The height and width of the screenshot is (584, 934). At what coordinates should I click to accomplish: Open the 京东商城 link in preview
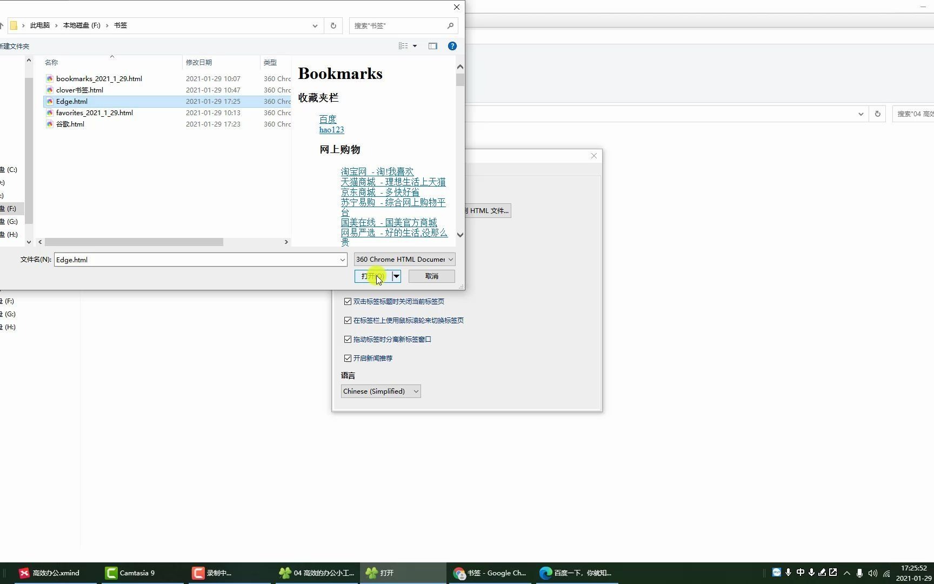click(380, 192)
